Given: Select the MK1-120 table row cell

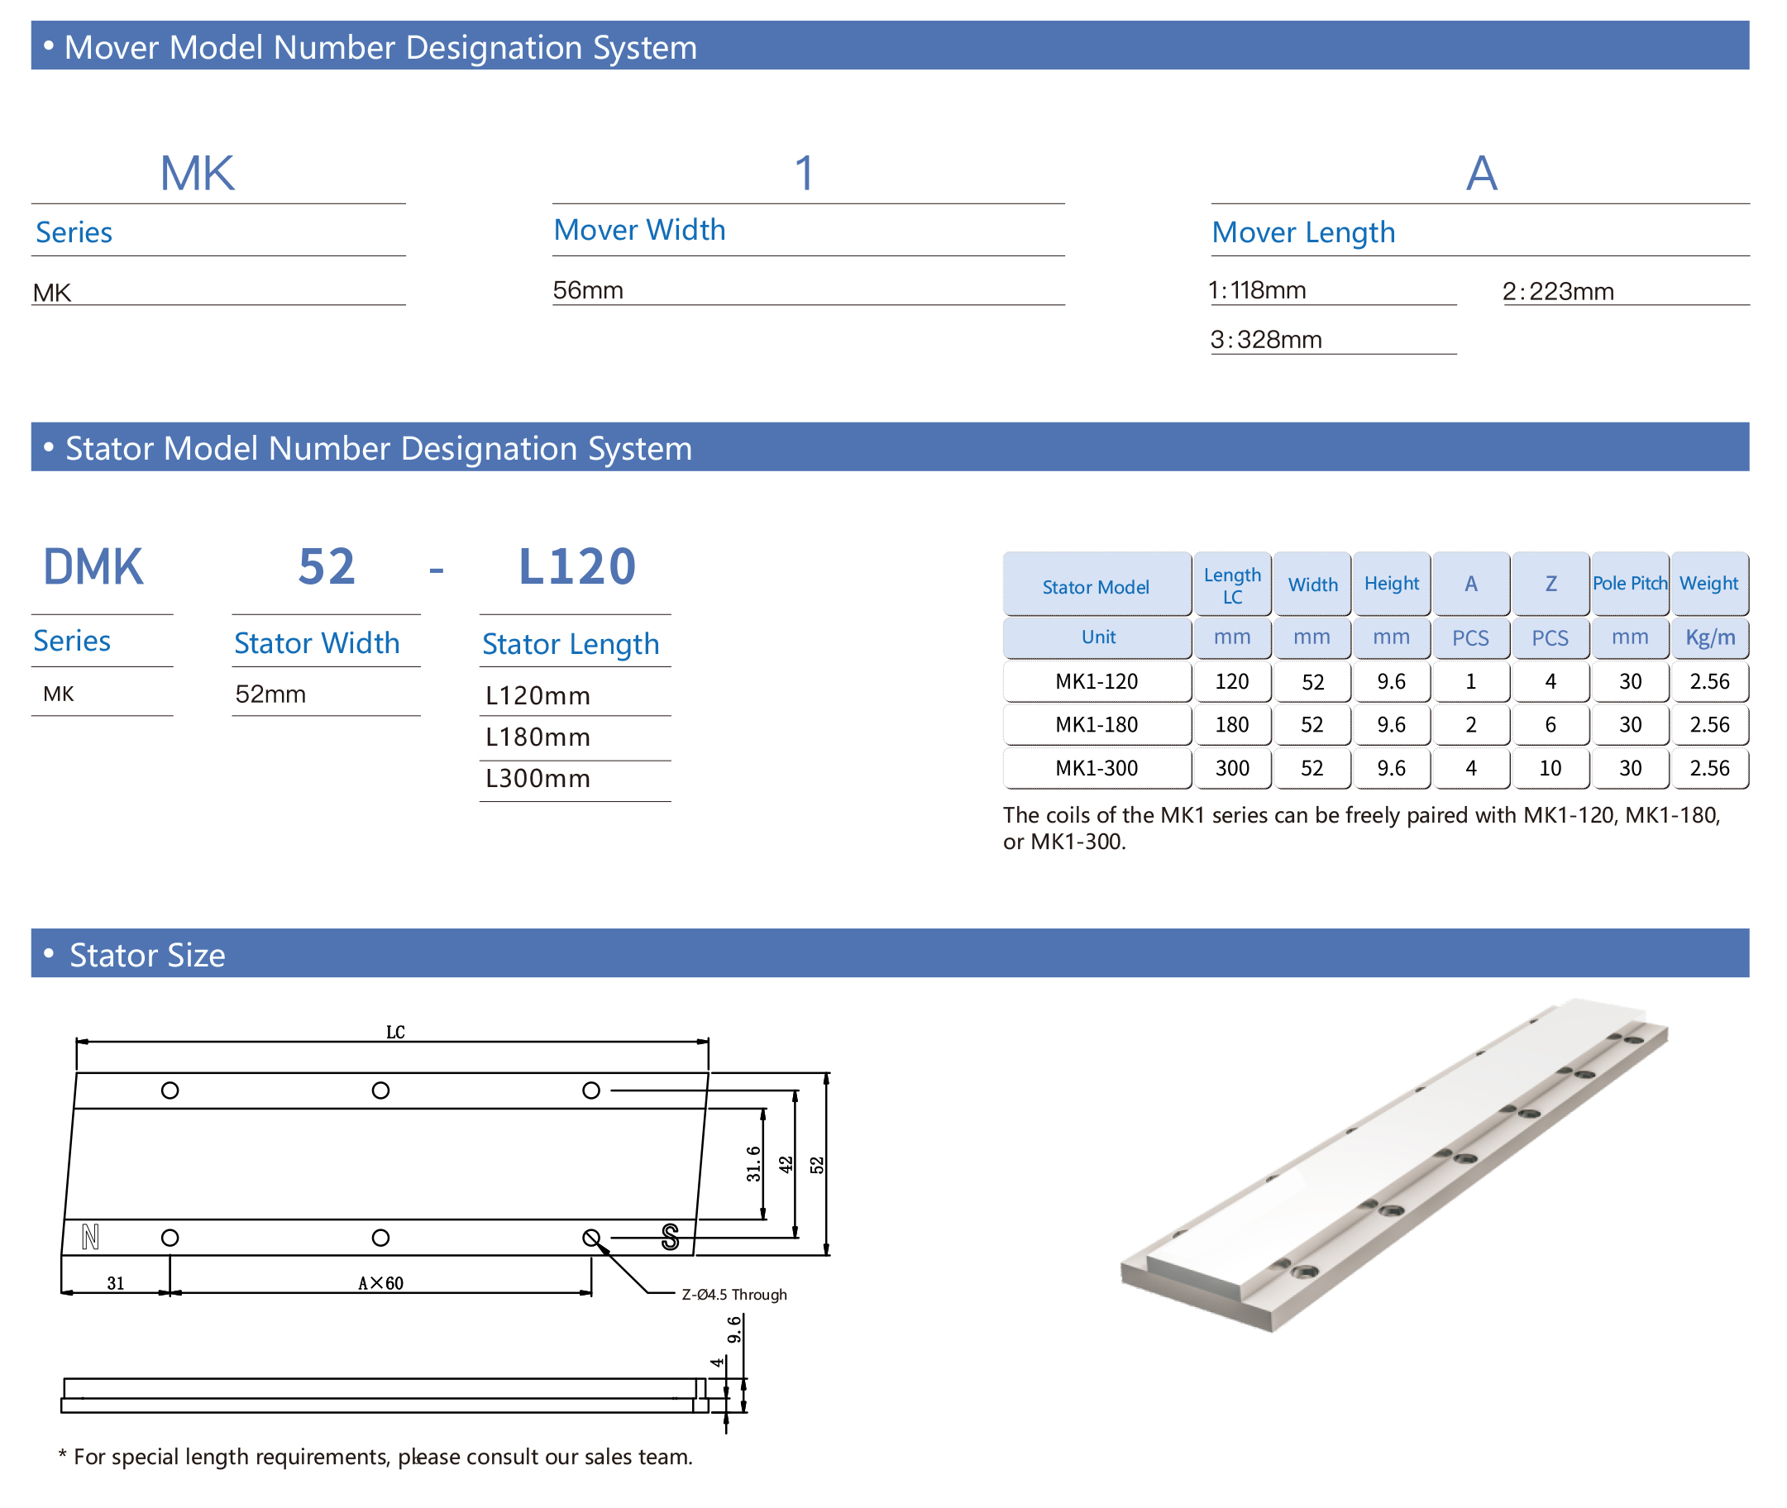Looking at the screenshot, I should point(1097,681).
